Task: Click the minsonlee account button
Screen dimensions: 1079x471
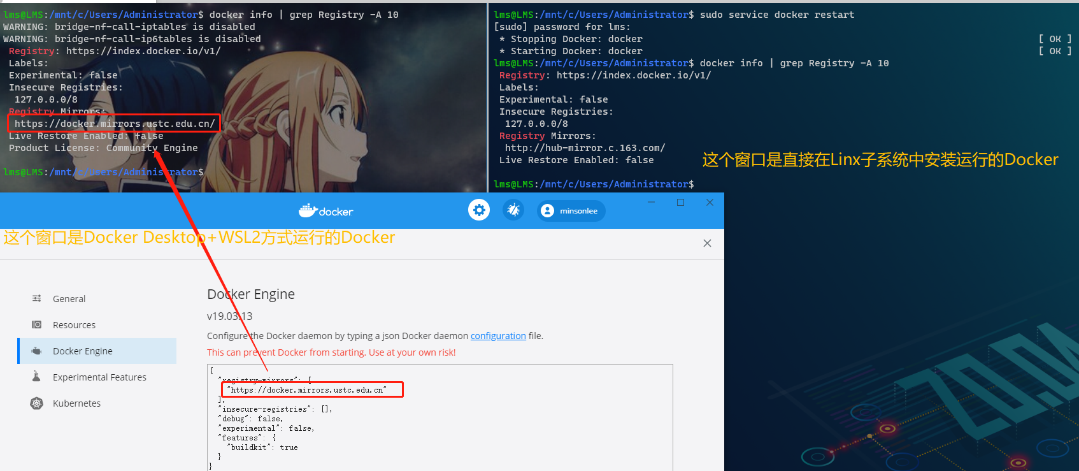Action: (571, 211)
